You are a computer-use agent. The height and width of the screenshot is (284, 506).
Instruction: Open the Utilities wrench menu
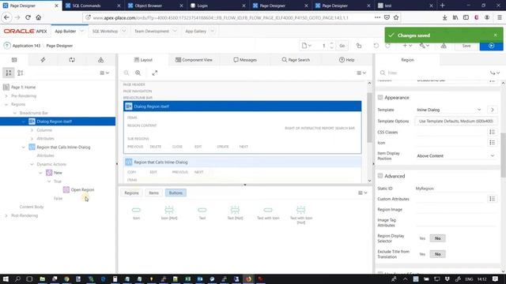coord(424,46)
